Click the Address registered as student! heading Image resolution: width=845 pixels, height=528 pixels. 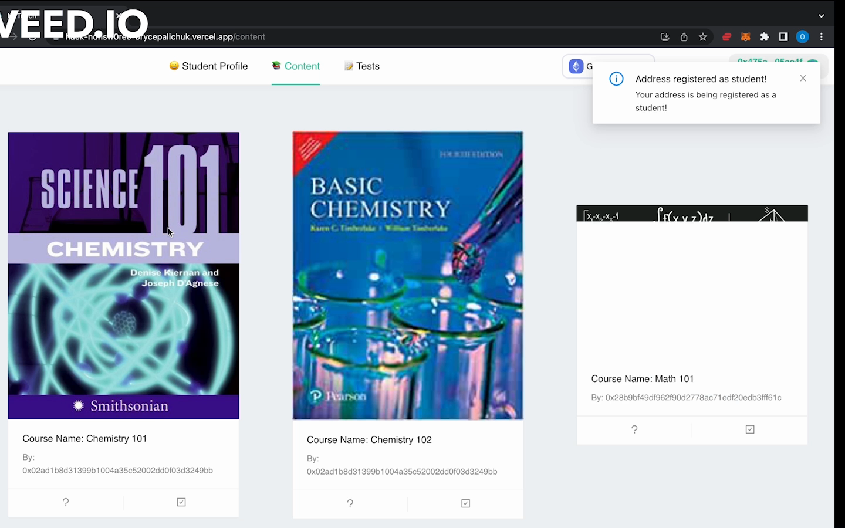[701, 79]
